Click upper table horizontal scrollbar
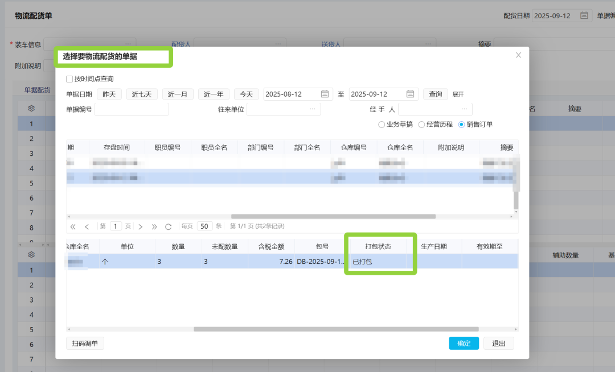Image resolution: width=615 pixels, height=372 pixels. (333, 217)
